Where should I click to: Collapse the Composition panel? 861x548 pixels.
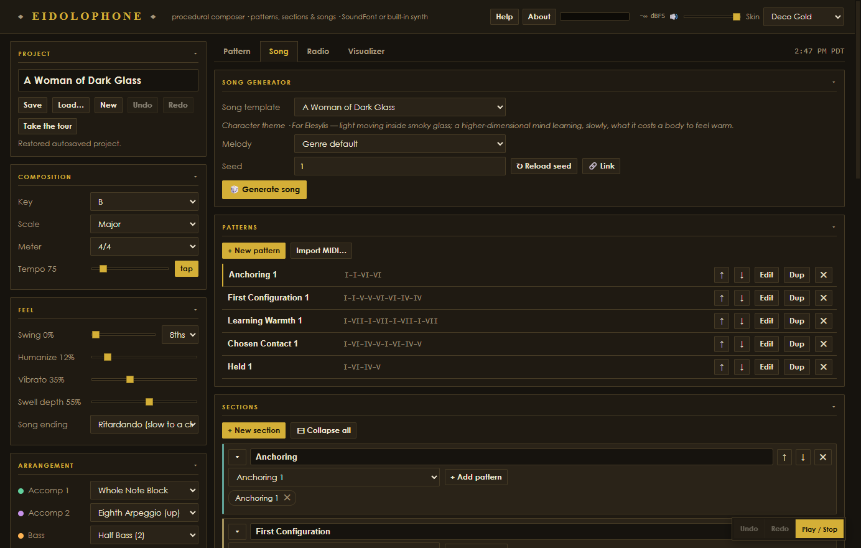[x=195, y=177]
